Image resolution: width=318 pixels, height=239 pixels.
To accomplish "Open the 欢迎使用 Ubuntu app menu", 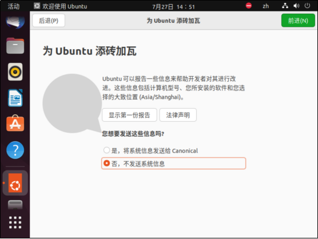I will pyautogui.click(x=61, y=6).
